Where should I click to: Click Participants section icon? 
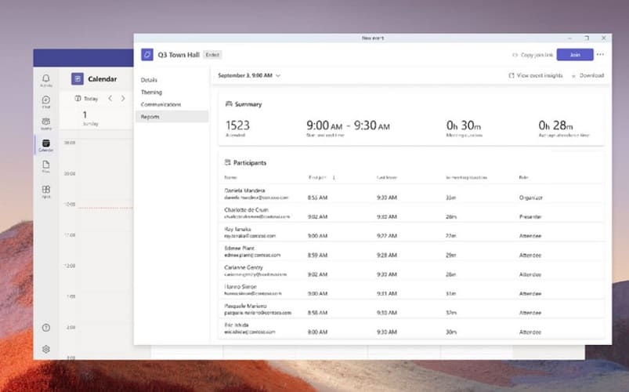coord(227,162)
